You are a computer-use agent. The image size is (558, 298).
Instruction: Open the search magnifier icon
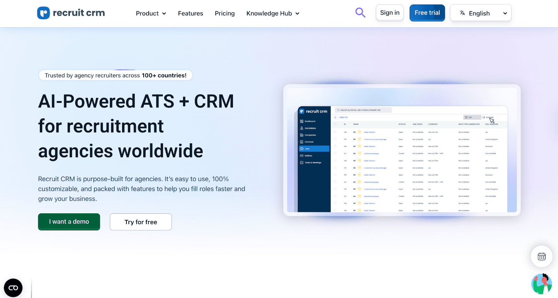click(360, 13)
